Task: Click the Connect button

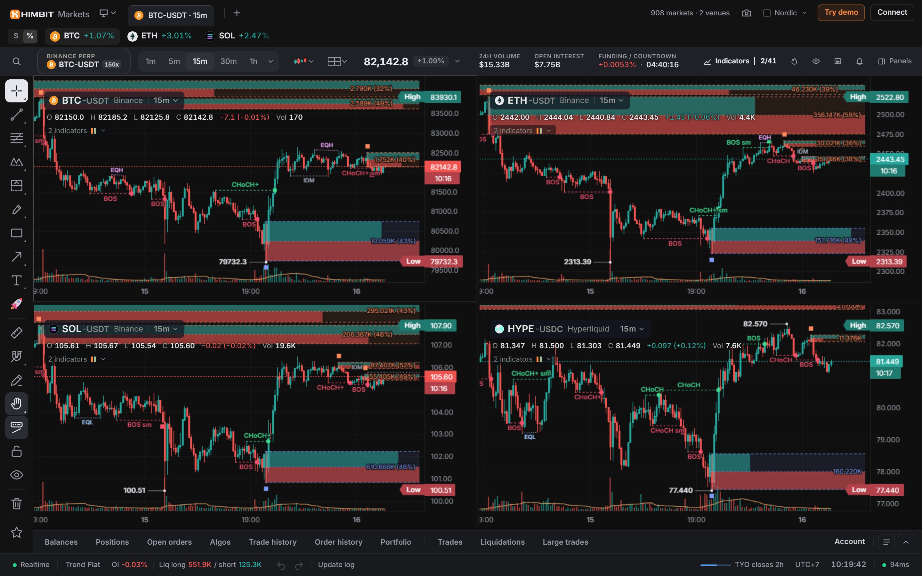Action: point(892,12)
